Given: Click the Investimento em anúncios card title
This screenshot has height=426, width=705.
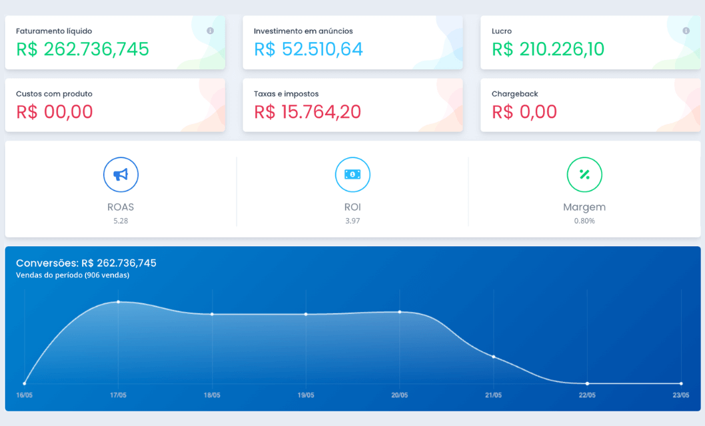Looking at the screenshot, I should (x=303, y=31).
